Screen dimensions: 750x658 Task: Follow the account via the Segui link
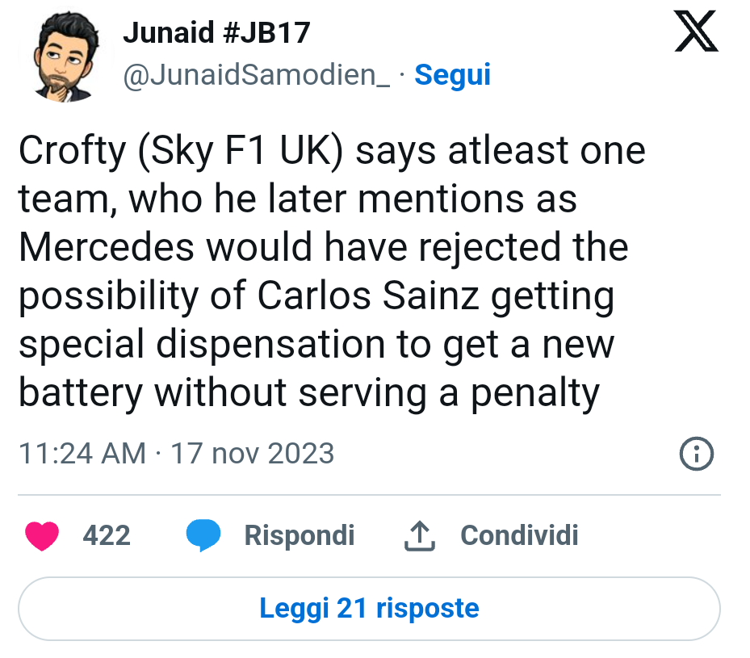(452, 75)
